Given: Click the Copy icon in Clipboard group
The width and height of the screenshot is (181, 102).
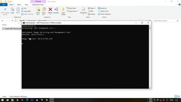Looking at the screenshot, I should (x=12, y=9).
